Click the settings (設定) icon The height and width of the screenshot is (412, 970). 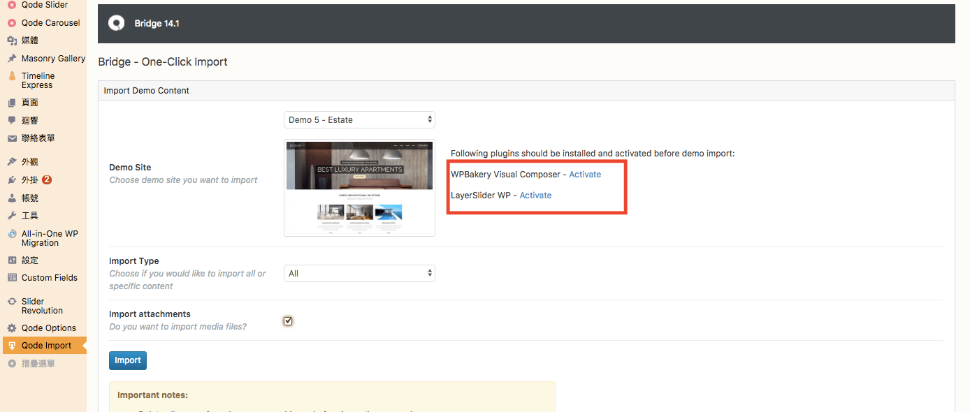pos(12,260)
